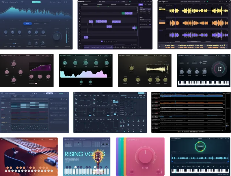Toggle Snap to scale notes in RePitch
The height and width of the screenshot is (176, 231).
pyautogui.click(x=150, y=22)
